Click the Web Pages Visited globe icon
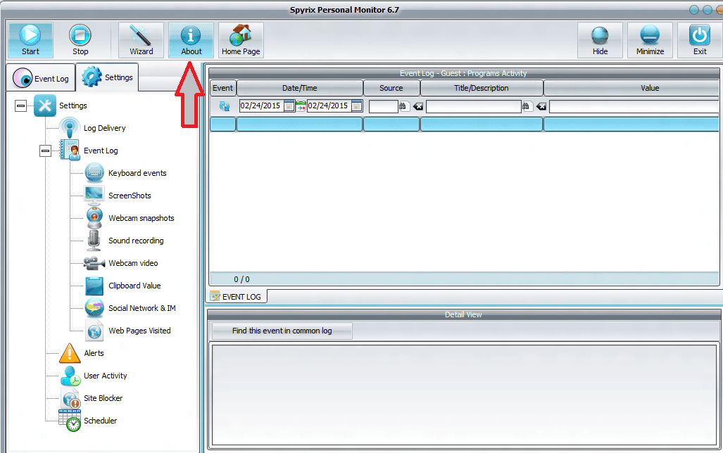Image resolution: width=723 pixels, height=453 pixels. [94, 331]
